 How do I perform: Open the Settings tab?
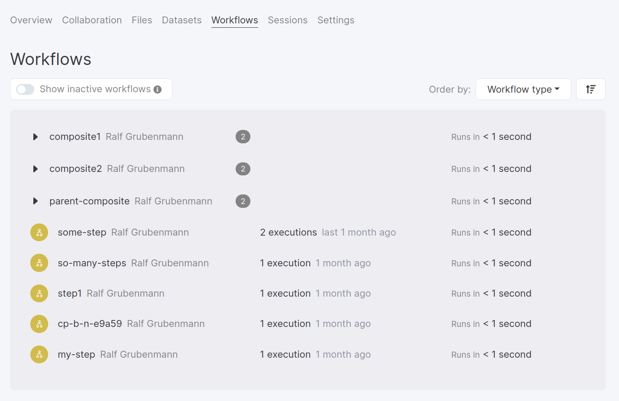pyautogui.click(x=336, y=20)
